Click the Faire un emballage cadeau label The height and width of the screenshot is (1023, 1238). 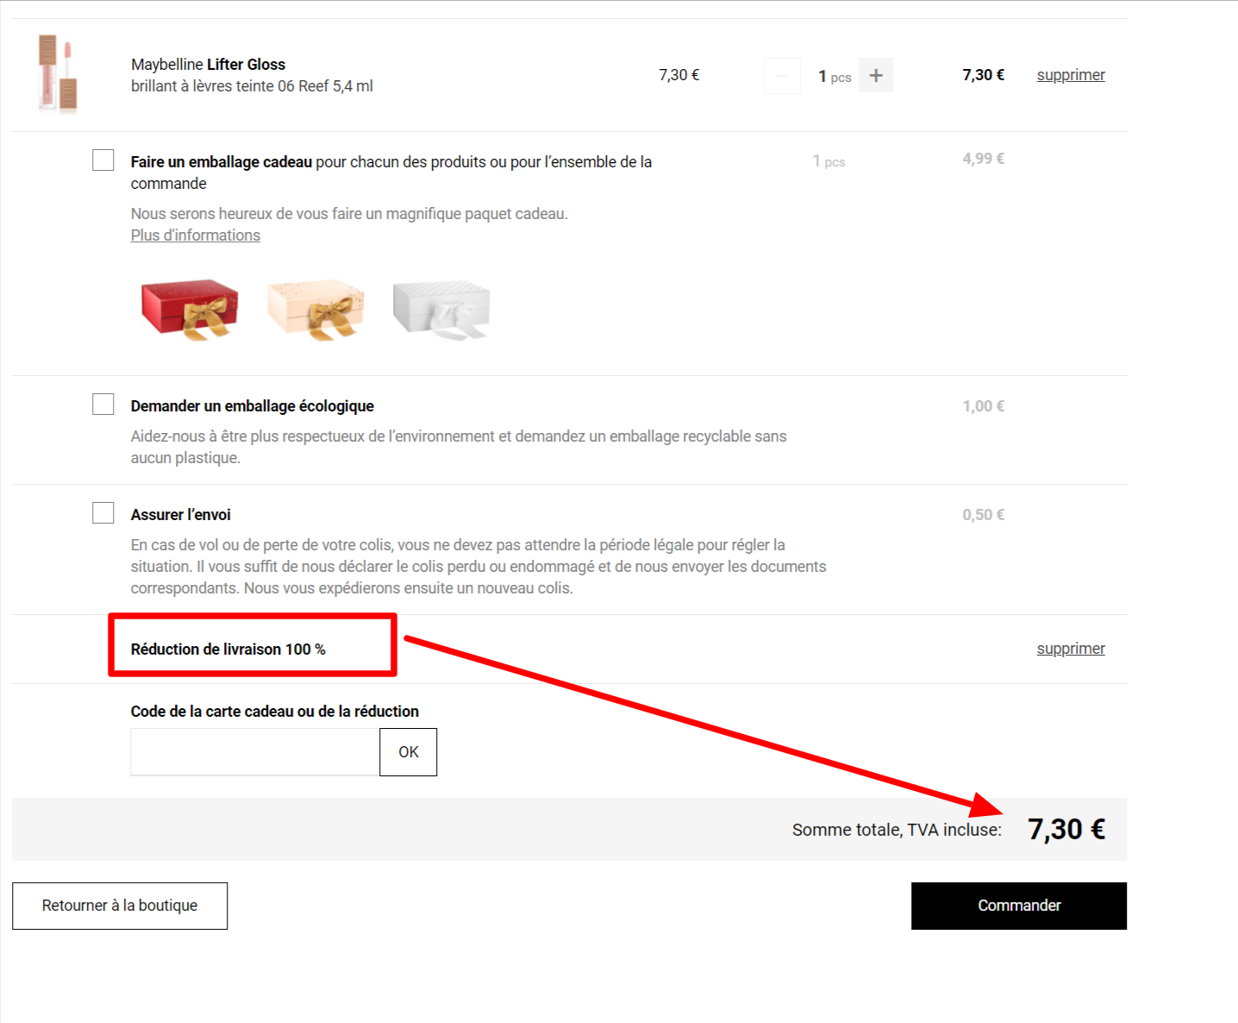click(222, 162)
